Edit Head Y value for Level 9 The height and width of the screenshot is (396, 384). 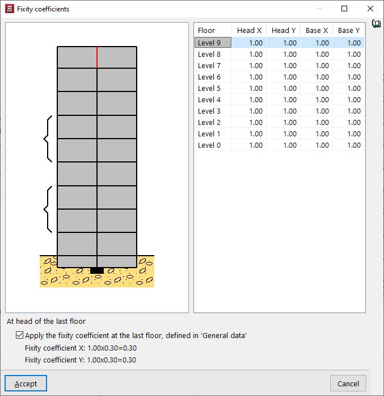coord(283,43)
